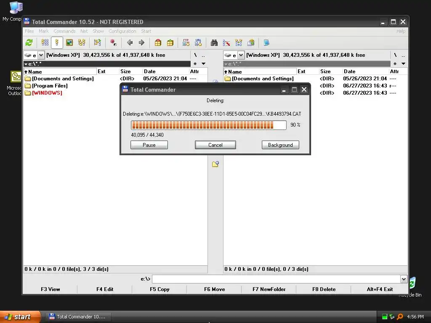Sort the left panel by the Name header
The image size is (431, 323).
pos(60,71)
